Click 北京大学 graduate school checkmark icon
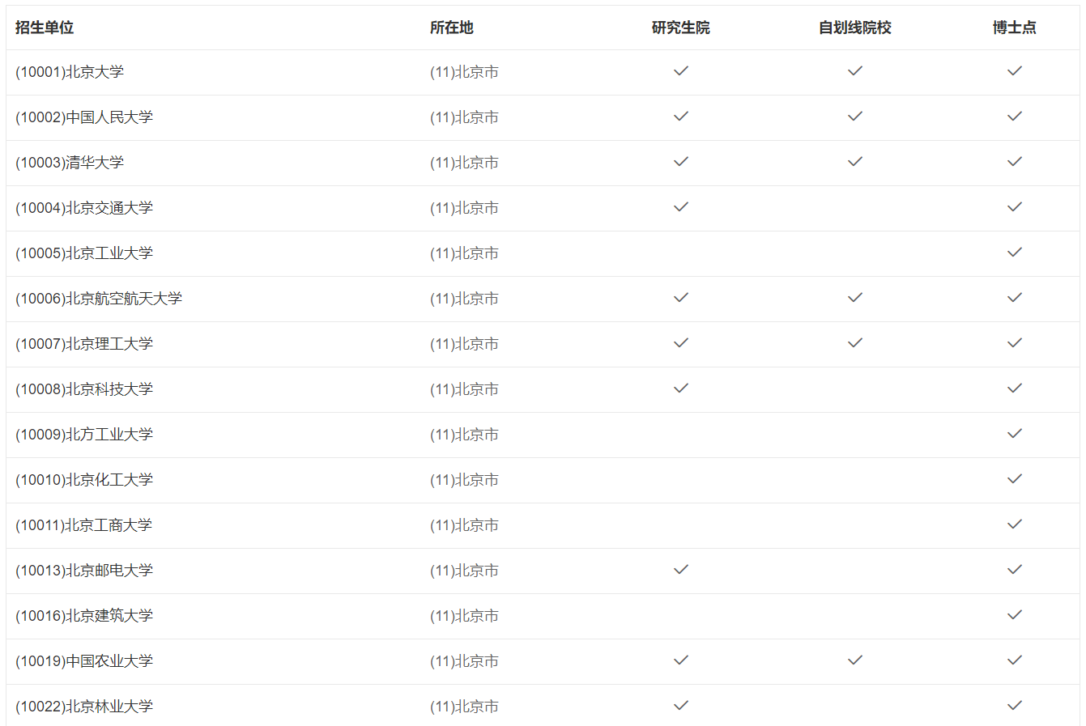The image size is (1086, 726). pos(681,71)
